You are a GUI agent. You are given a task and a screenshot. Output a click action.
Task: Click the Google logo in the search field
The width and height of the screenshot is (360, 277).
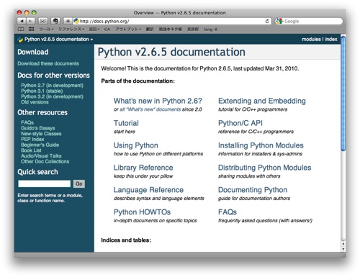click(x=279, y=21)
